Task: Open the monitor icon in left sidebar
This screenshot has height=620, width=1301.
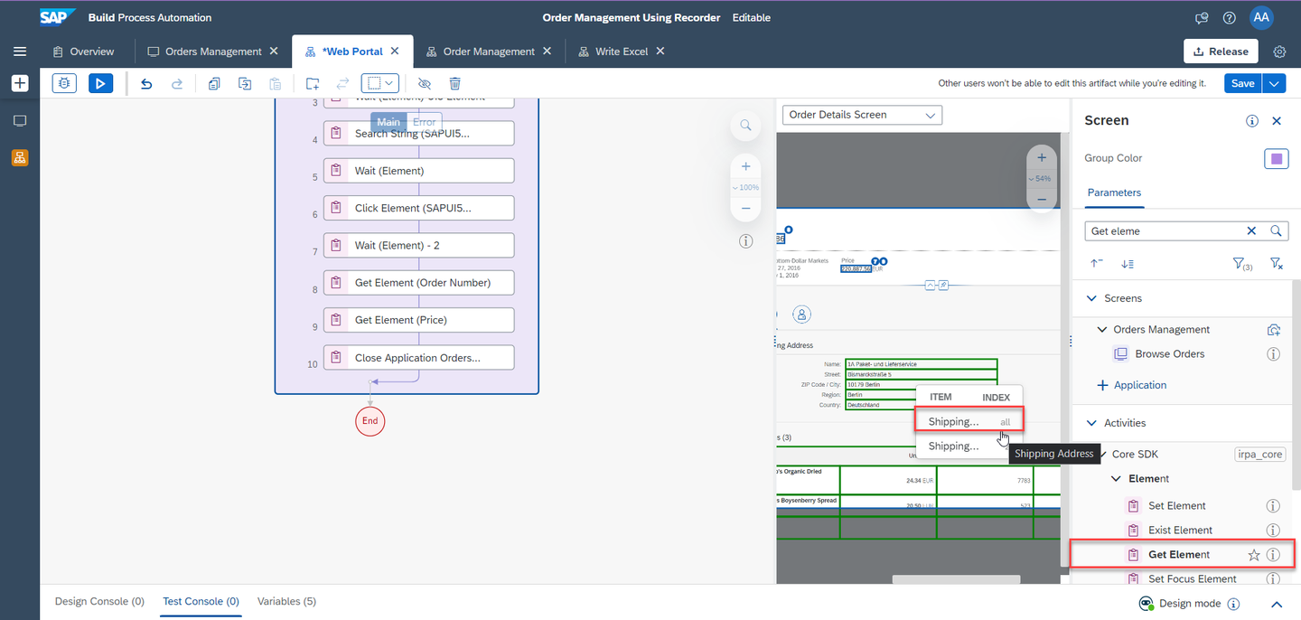Action: [20, 121]
